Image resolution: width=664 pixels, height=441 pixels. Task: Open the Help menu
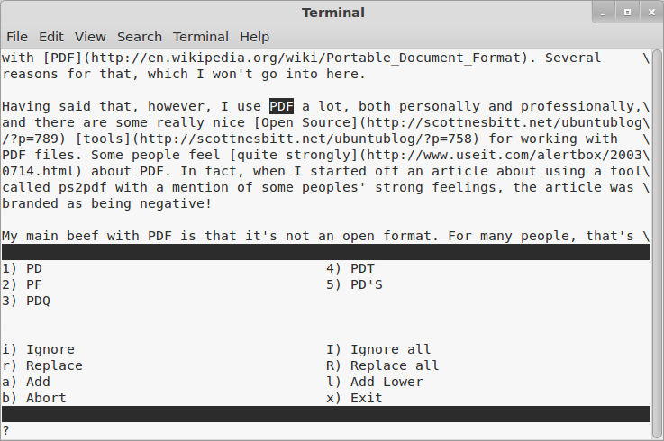254,37
